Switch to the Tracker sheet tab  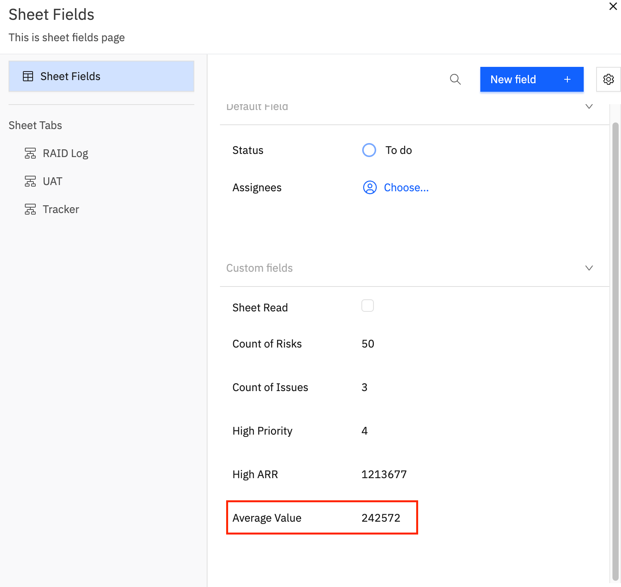click(61, 209)
